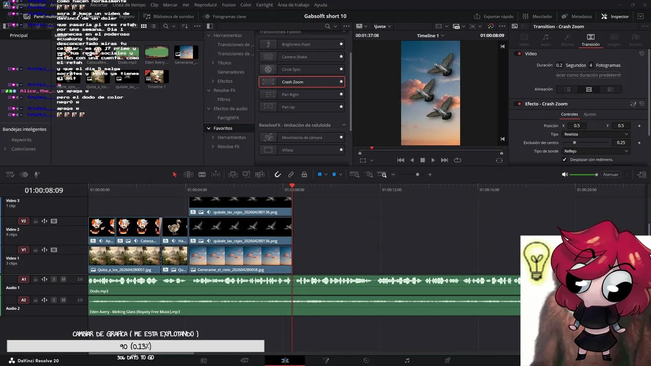Click the Atenuar button

tap(610, 174)
